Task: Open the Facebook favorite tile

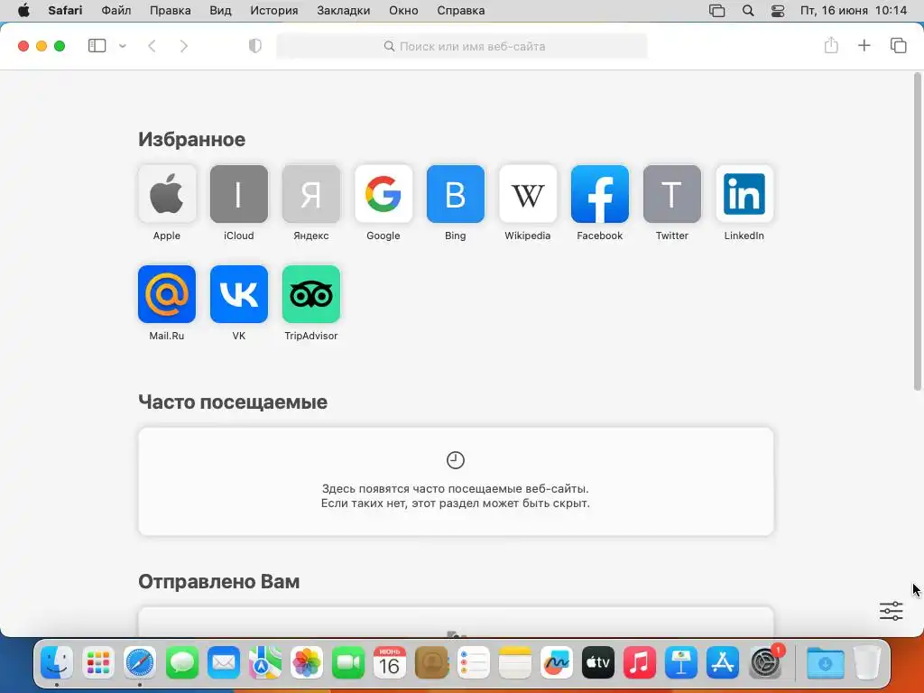Action: pyautogui.click(x=600, y=194)
